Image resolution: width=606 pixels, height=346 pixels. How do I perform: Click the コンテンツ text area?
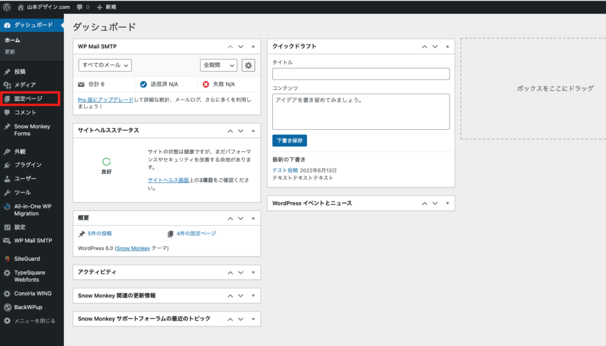361,111
